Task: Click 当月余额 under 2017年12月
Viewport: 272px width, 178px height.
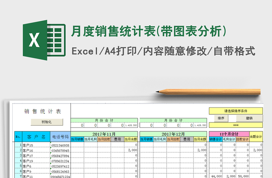Action: (x=200, y=139)
